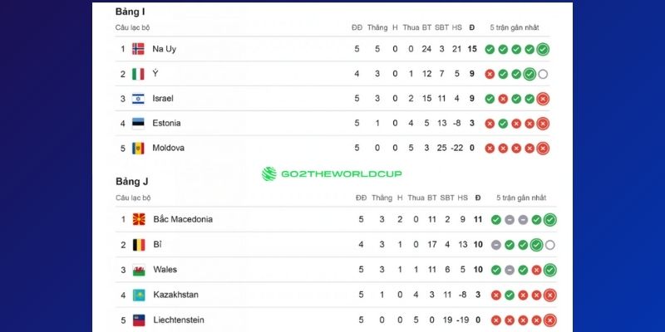Image resolution: width=665 pixels, height=332 pixels.
Task: Click the Bảng J group heading
Action: point(131,181)
